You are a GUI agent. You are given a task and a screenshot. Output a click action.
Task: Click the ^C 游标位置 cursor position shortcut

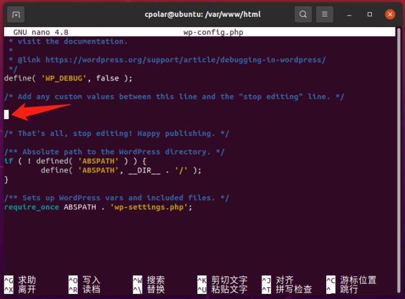tap(351, 280)
